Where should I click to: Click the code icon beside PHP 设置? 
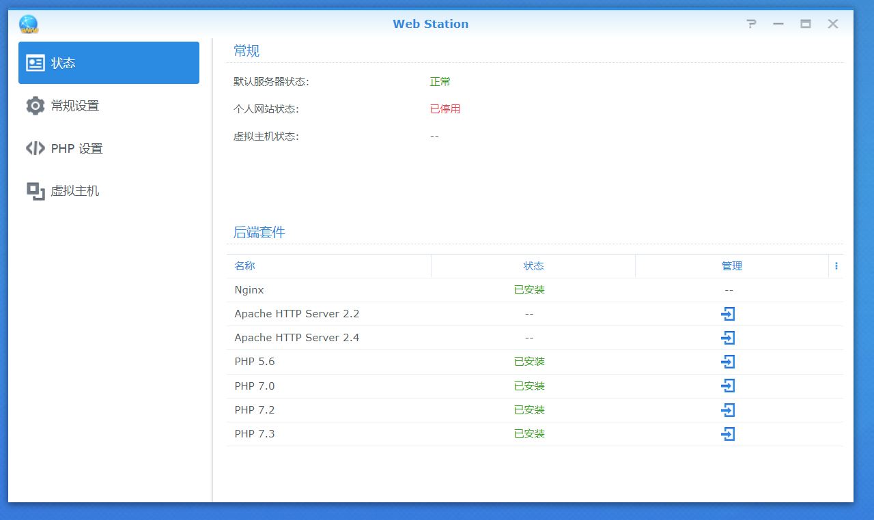35,148
